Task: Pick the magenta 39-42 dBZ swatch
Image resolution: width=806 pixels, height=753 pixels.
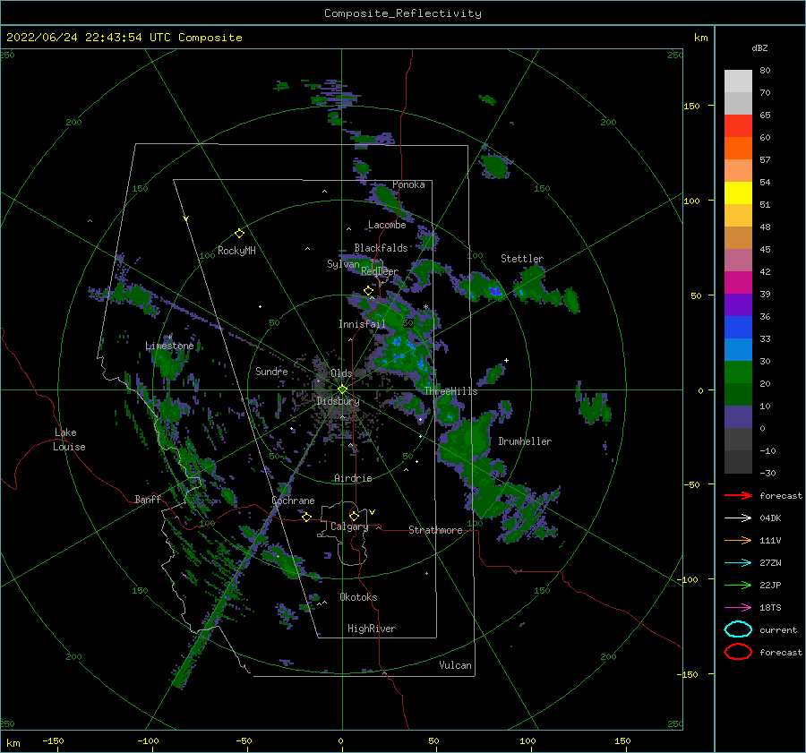Action: coord(738,283)
